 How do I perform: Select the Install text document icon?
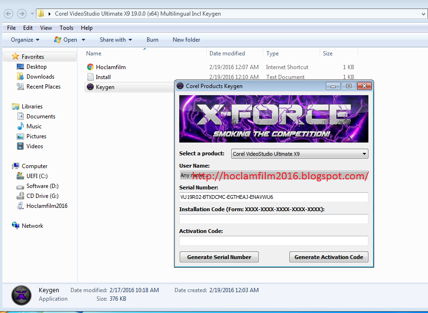click(90, 77)
